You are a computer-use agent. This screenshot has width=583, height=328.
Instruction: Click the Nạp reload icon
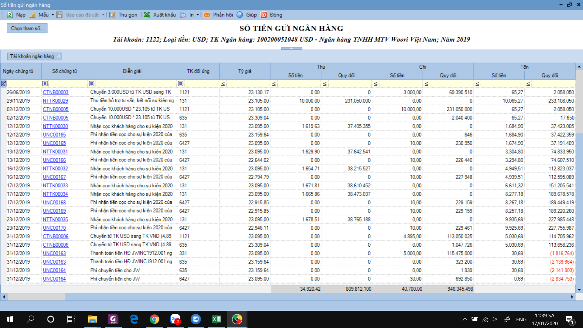tap(10, 15)
